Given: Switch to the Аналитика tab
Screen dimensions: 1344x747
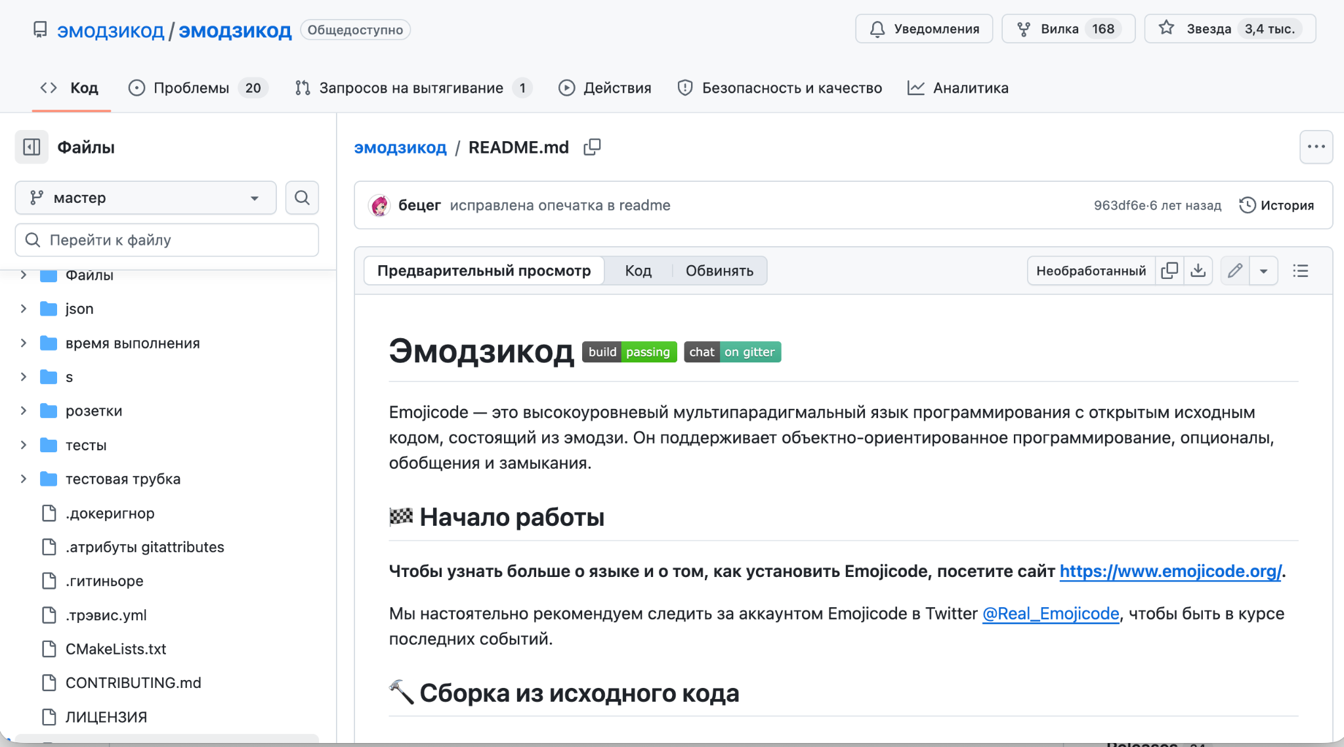Looking at the screenshot, I should click(969, 87).
